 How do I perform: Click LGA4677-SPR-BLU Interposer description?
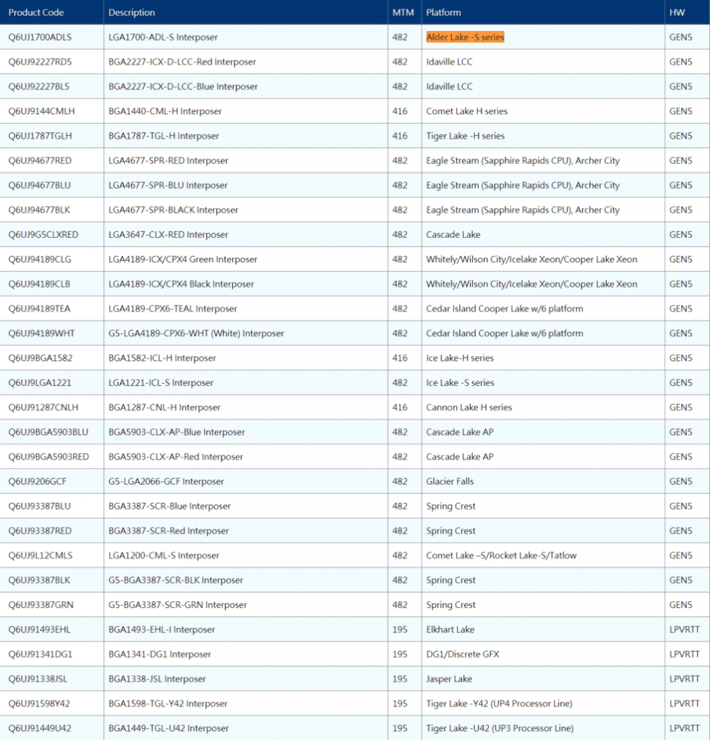tap(168, 185)
